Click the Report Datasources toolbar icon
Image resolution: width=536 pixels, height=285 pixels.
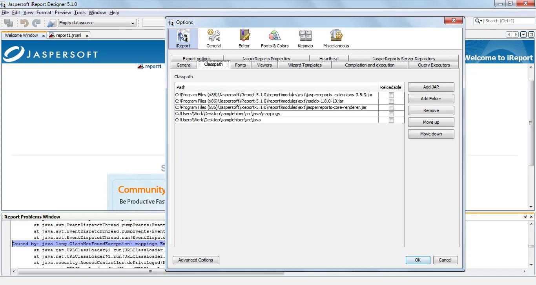(51, 23)
